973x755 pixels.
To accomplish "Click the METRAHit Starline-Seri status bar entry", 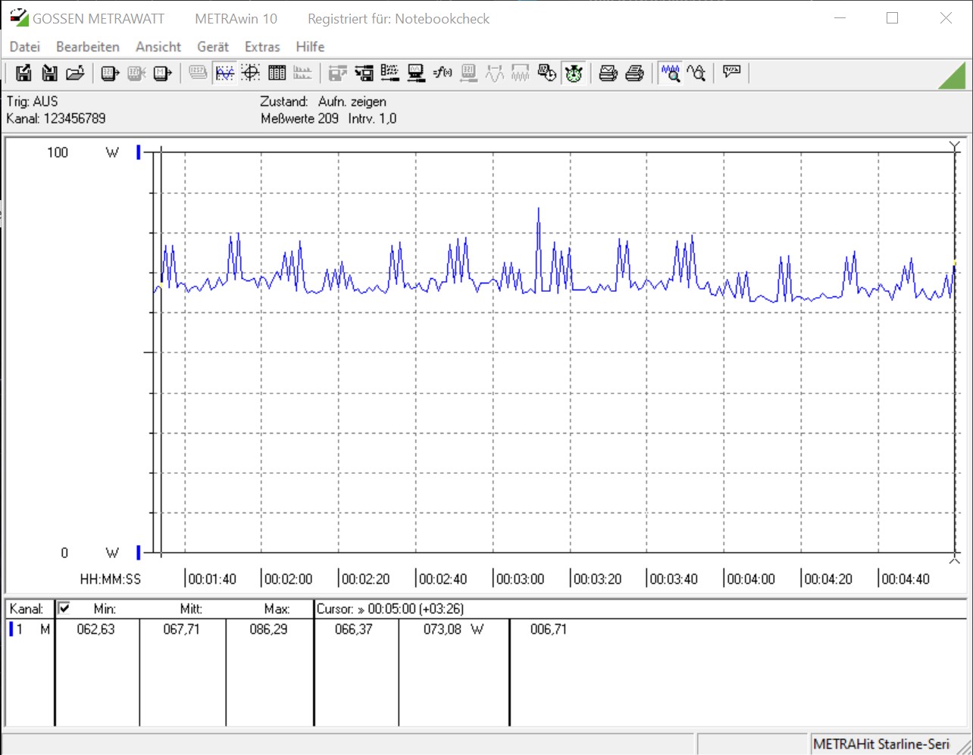I will coord(881,744).
